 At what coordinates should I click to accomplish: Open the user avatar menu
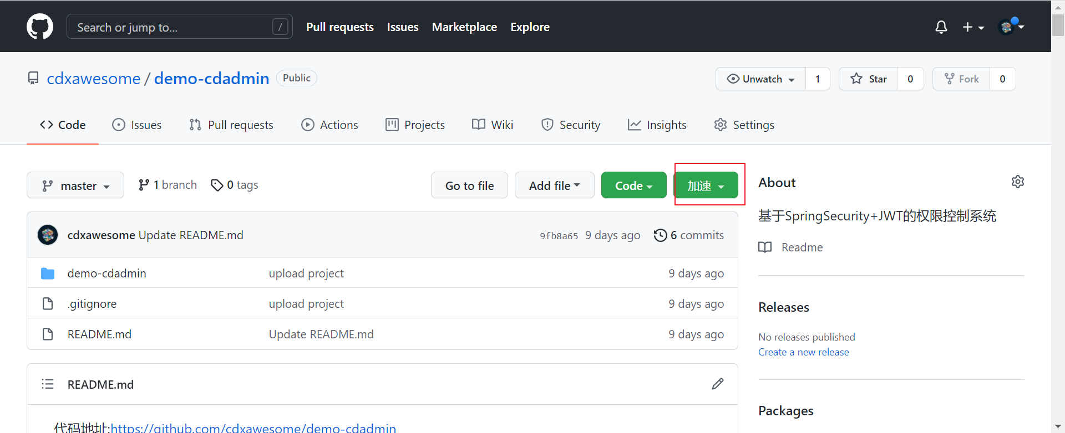click(1011, 26)
